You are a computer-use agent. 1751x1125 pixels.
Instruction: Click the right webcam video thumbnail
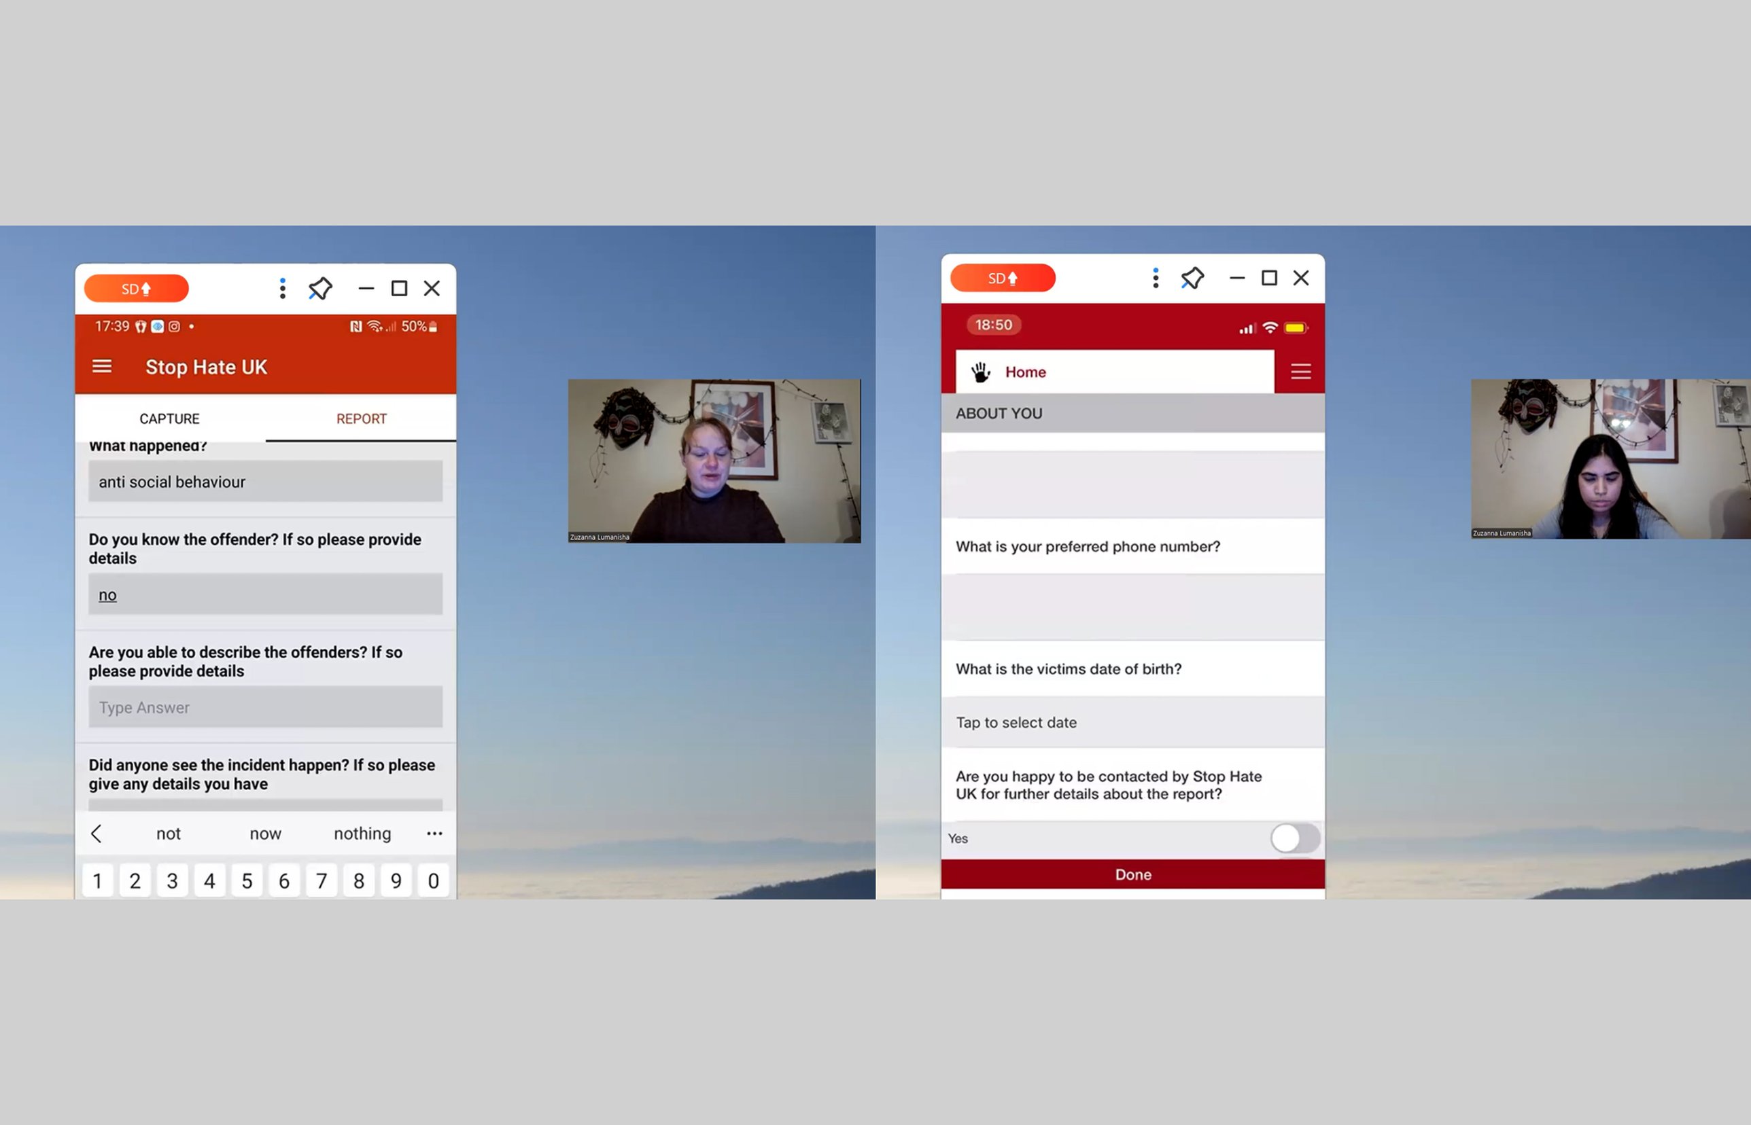[x=1611, y=459]
